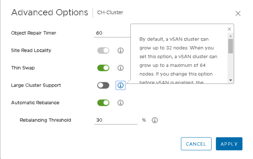Click the Site Read Locality info icon
Viewport: 253px width, 159px height.
[120, 50]
